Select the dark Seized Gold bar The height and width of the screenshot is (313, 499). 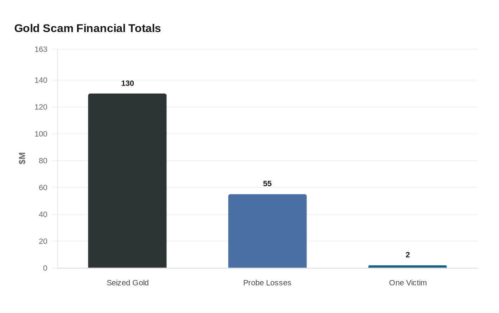pyautogui.click(x=127, y=181)
